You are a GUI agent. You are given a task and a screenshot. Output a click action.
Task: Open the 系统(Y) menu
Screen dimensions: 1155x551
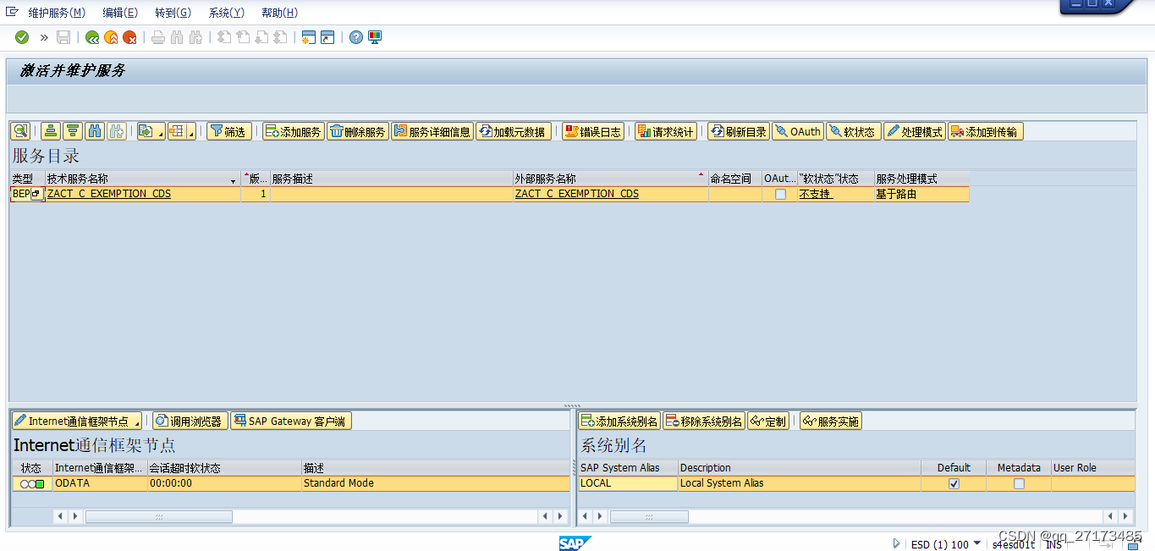click(x=227, y=13)
